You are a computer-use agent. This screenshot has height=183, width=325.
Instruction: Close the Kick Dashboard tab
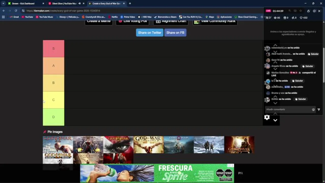click(43, 4)
